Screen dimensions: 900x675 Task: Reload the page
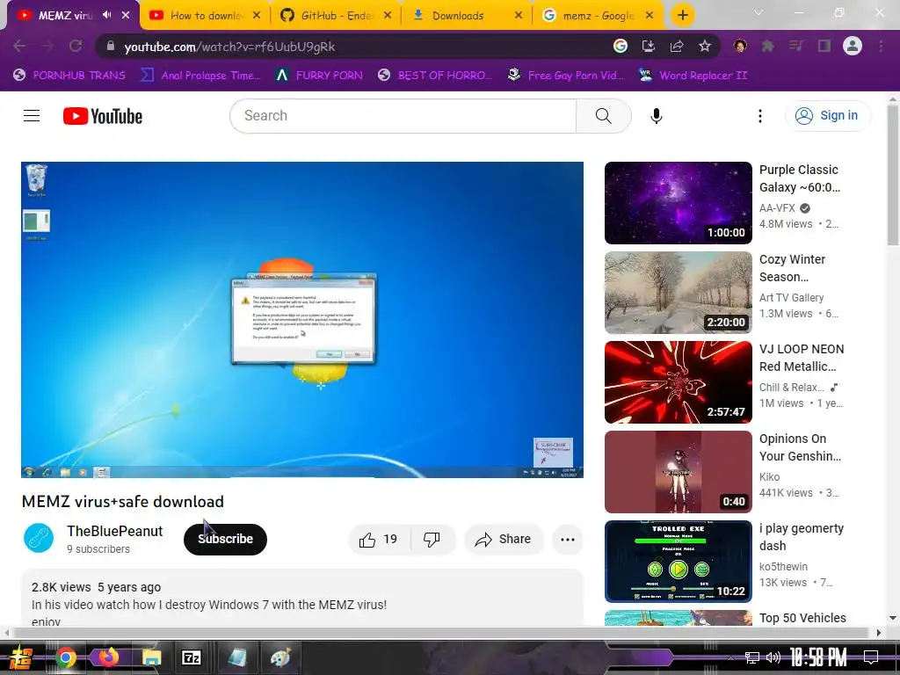(x=76, y=47)
